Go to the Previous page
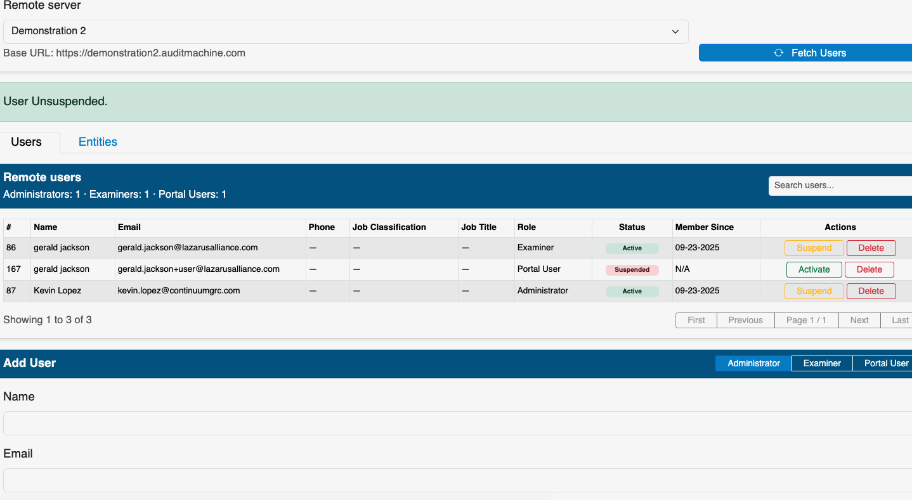The image size is (912, 500). tap(745, 320)
